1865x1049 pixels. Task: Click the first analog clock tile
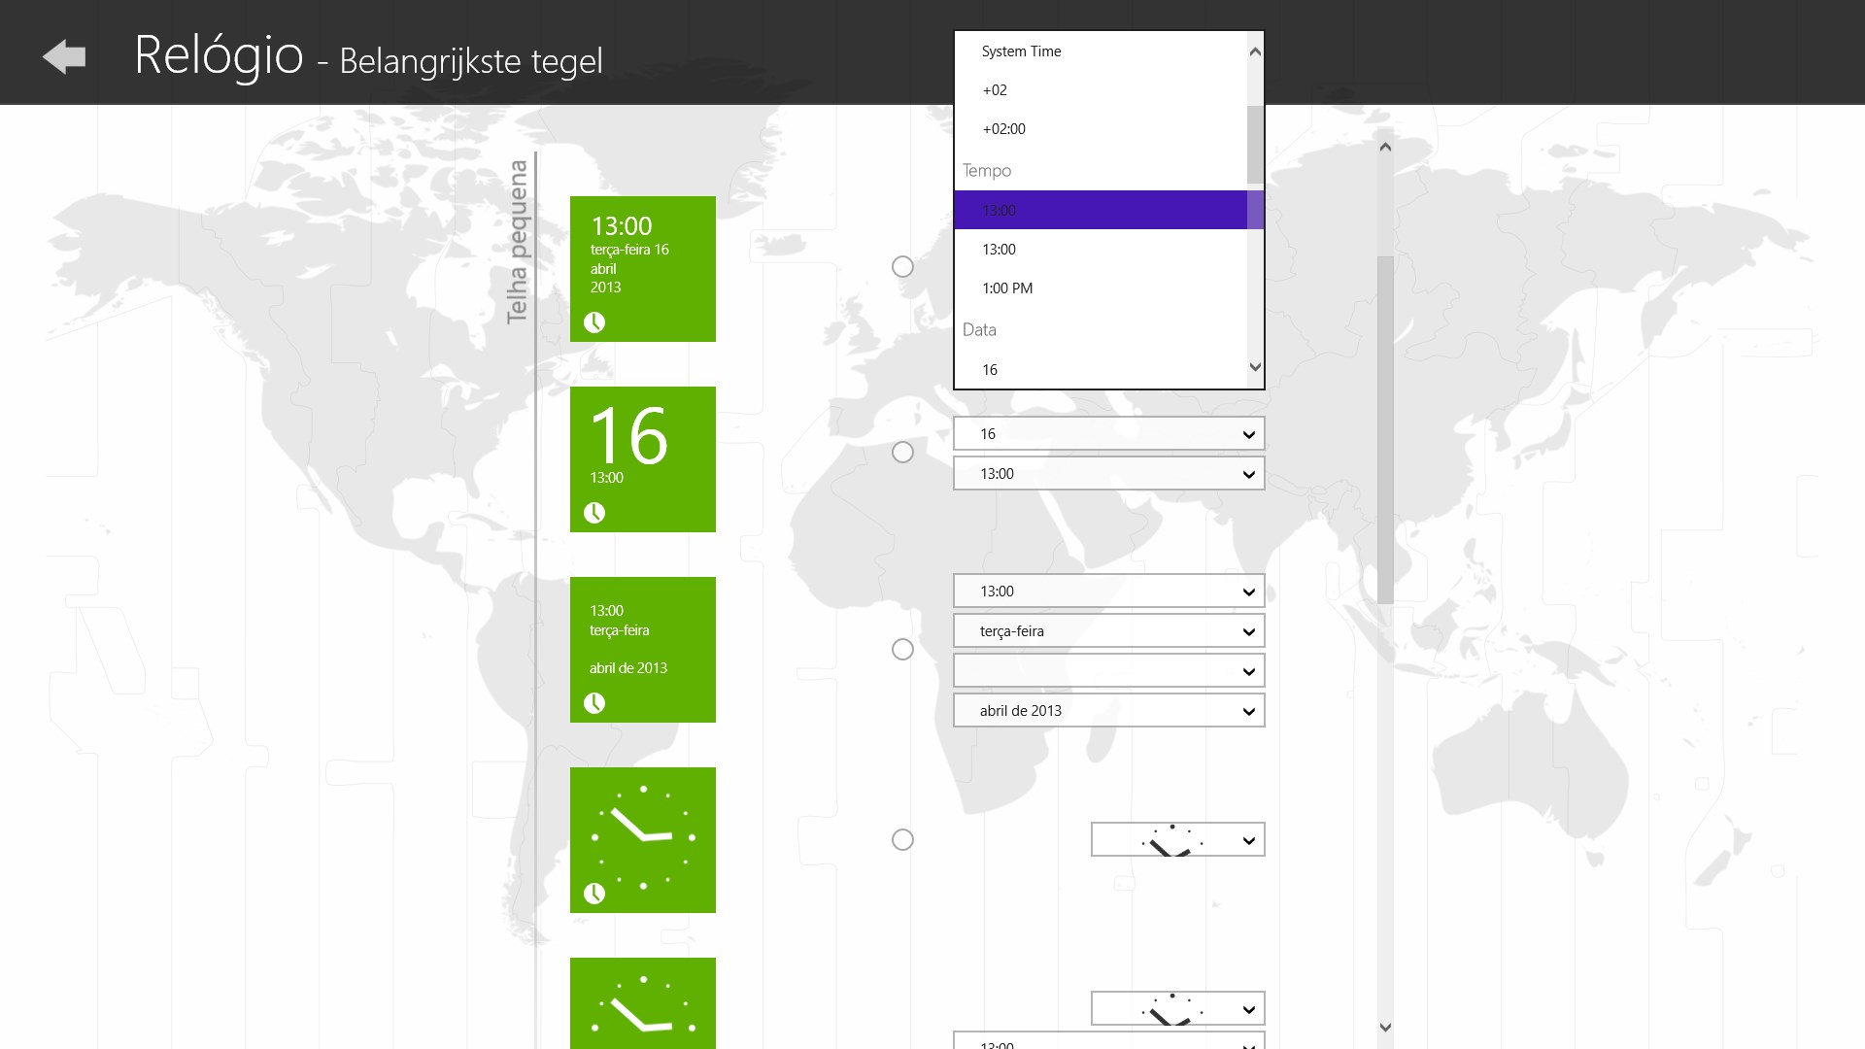[643, 840]
